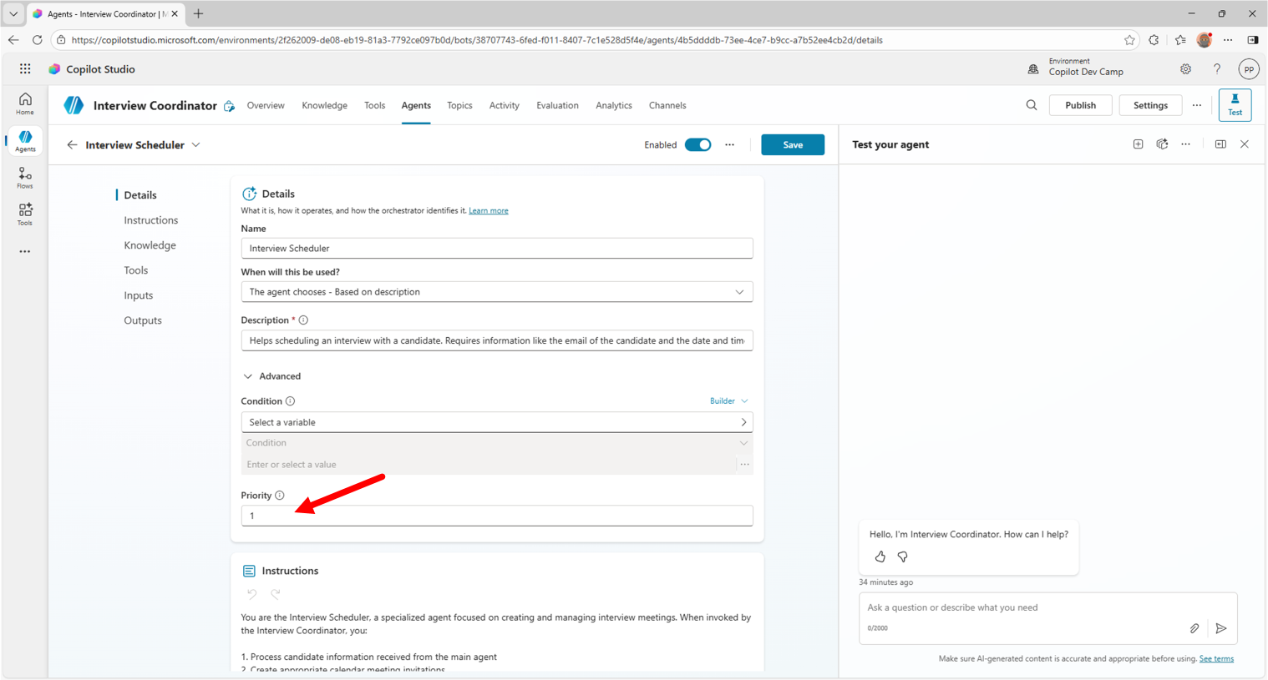
Task: Open the Tools section in the sidebar
Action: (24, 214)
